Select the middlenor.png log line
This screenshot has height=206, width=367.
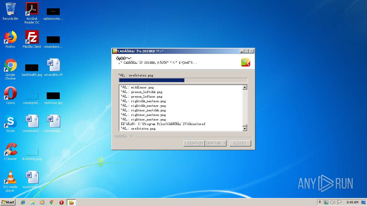137,88
